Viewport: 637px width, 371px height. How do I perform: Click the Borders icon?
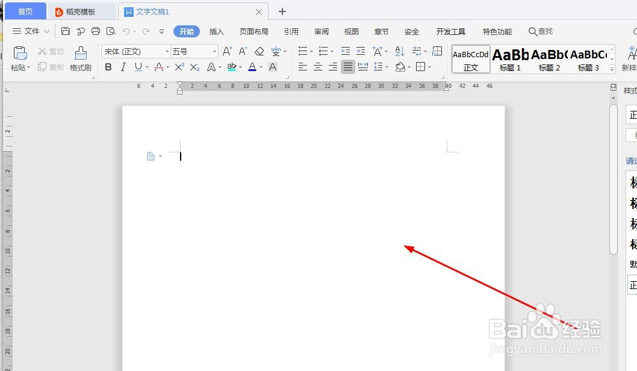point(420,67)
